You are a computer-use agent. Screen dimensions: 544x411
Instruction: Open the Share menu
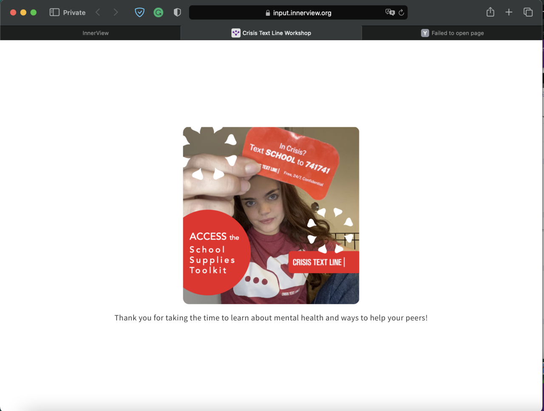[x=490, y=12]
